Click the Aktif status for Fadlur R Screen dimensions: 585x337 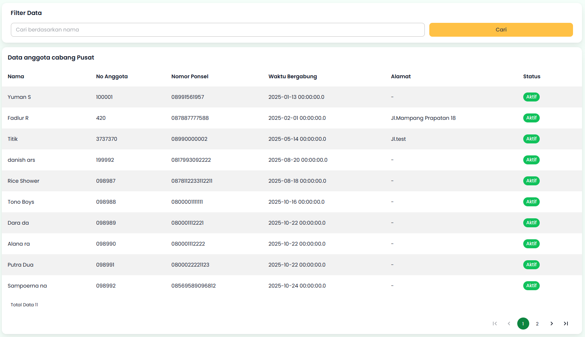coord(531,118)
